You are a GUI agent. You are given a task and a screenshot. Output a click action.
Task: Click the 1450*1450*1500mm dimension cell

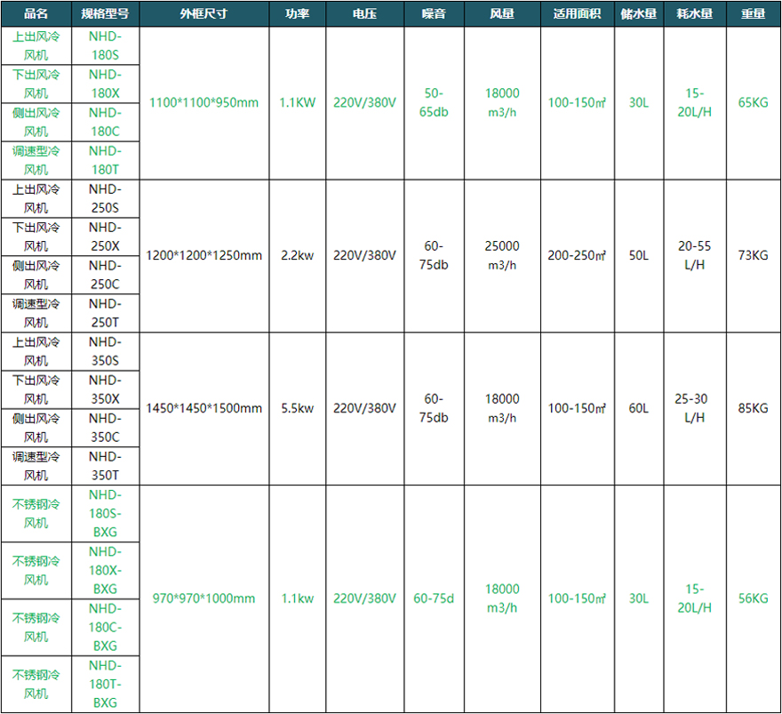pyautogui.click(x=203, y=408)
